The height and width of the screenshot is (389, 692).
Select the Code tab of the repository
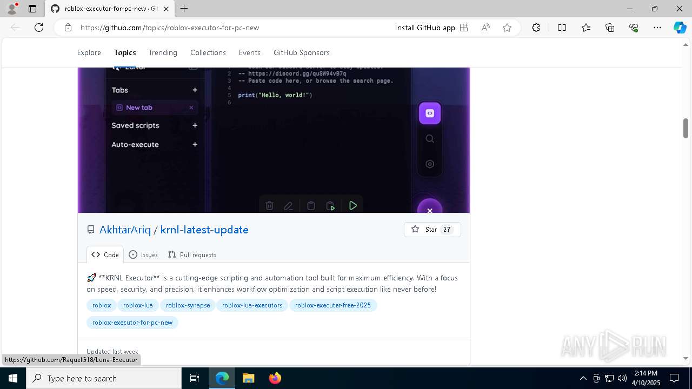105,254
